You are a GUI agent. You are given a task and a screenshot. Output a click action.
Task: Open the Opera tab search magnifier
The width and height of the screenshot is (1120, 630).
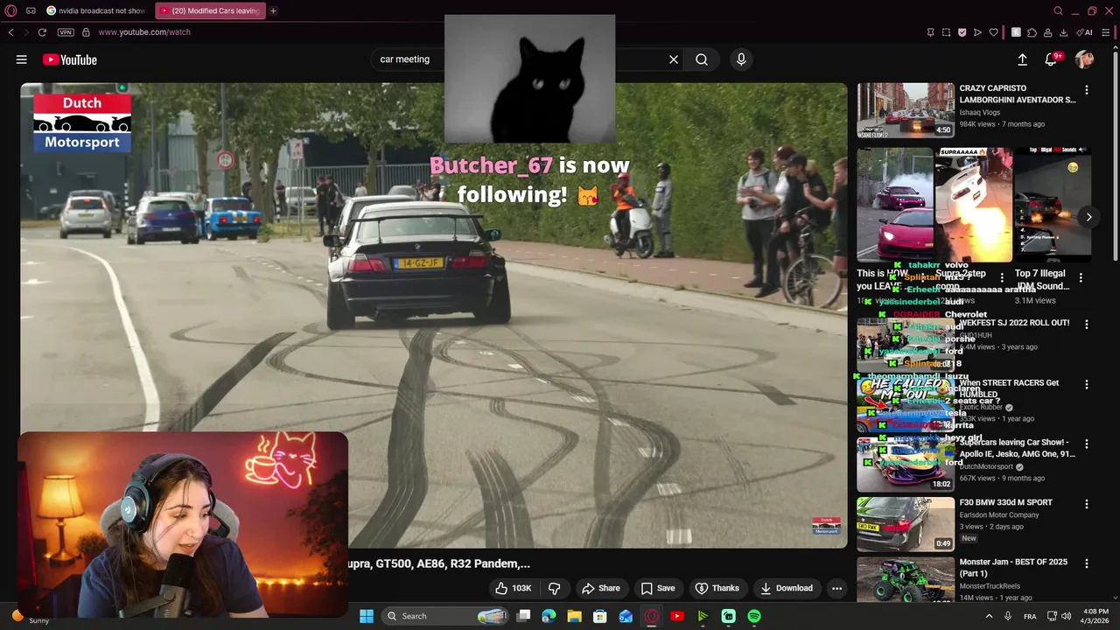pos(1058,10)
